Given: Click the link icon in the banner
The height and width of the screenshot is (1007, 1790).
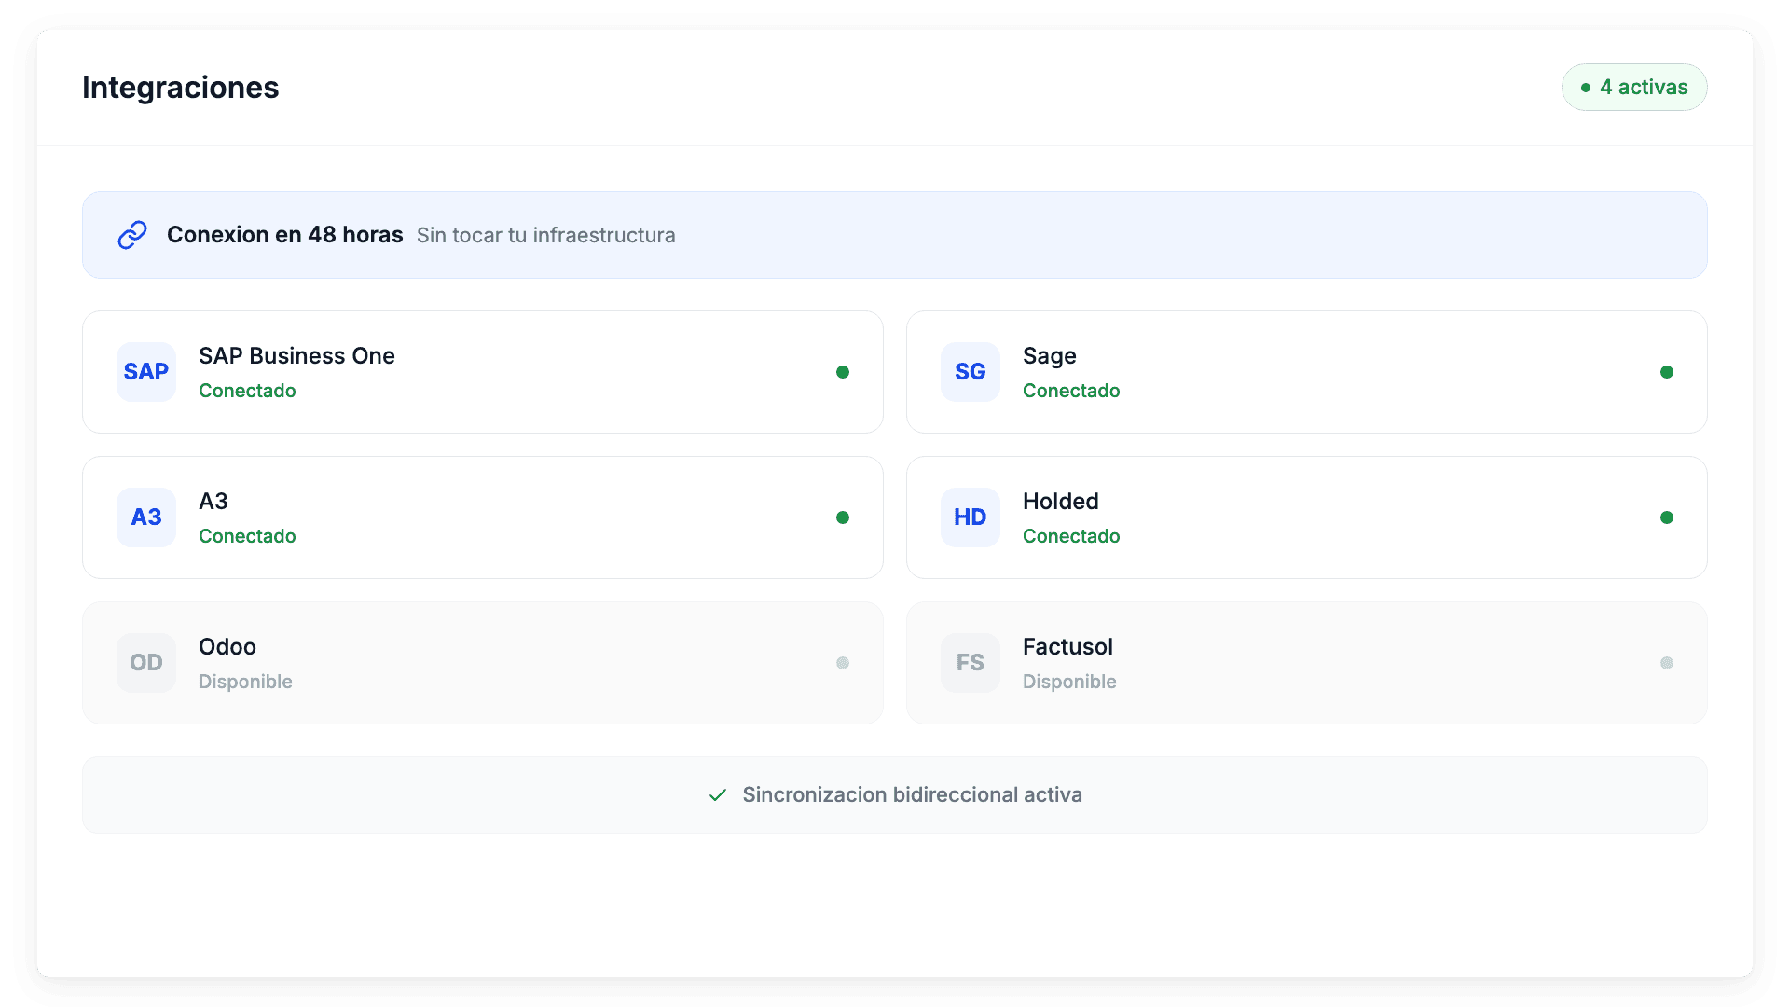Looking at the screenshot, I should coord(131,234).
